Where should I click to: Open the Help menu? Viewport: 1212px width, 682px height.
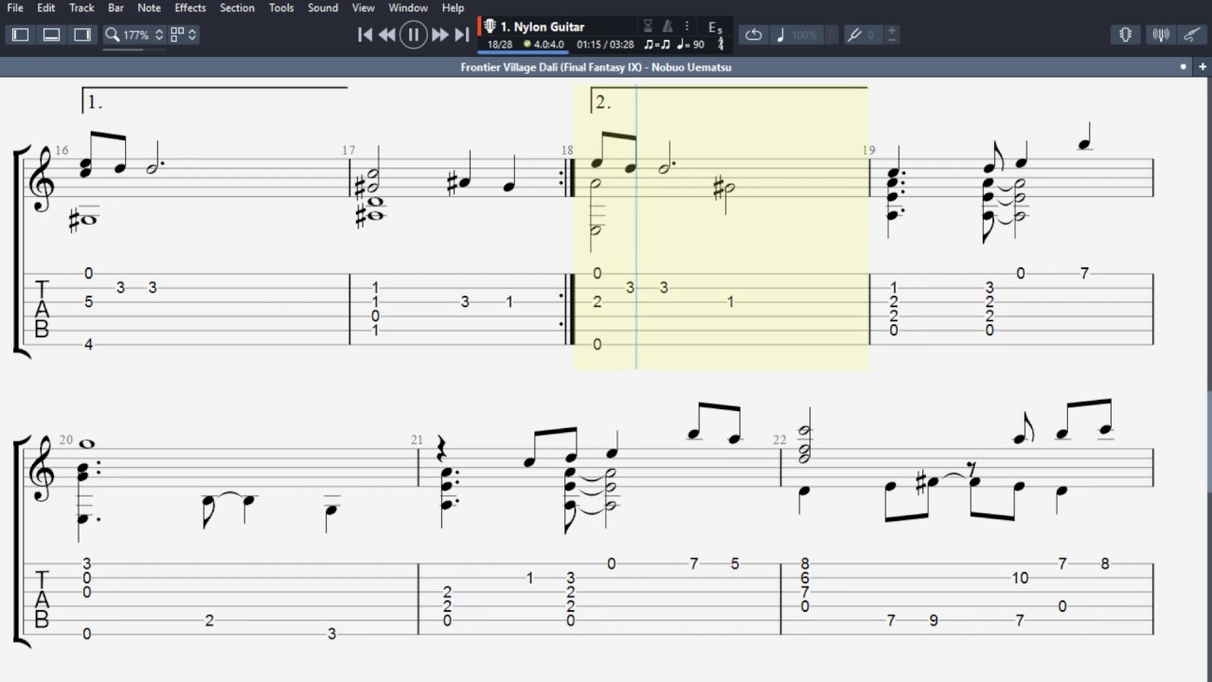(454, 8)
